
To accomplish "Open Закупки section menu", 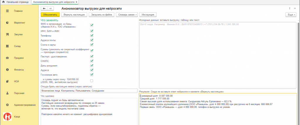I will (x=19, y=35).
